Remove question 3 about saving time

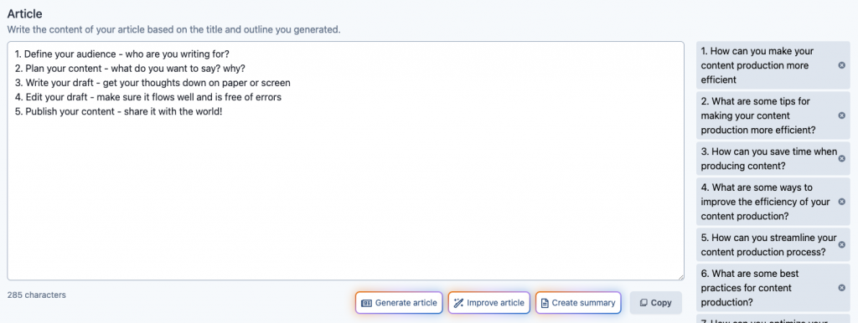point(841,158)
